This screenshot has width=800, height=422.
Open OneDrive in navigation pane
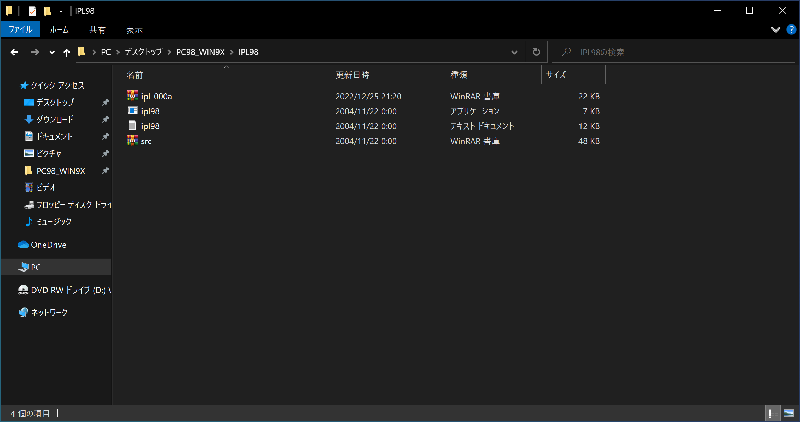(x=49, y=245)
